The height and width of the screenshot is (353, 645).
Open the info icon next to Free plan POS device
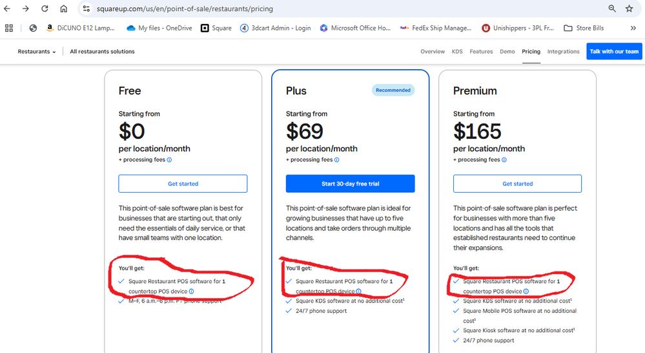point(192,292)
